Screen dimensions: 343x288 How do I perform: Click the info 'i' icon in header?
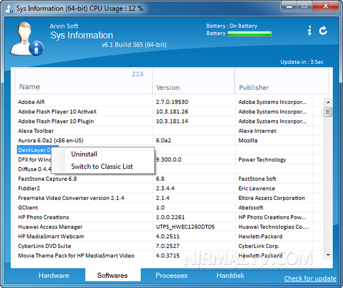pos(310,30)
